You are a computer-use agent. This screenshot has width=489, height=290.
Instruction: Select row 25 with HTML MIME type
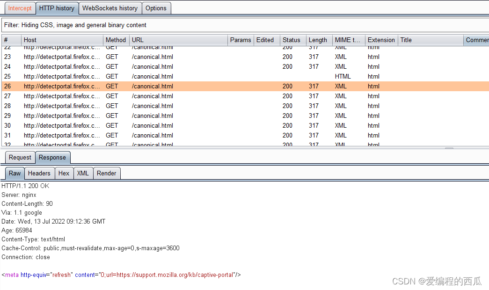[x=245, y=76]
